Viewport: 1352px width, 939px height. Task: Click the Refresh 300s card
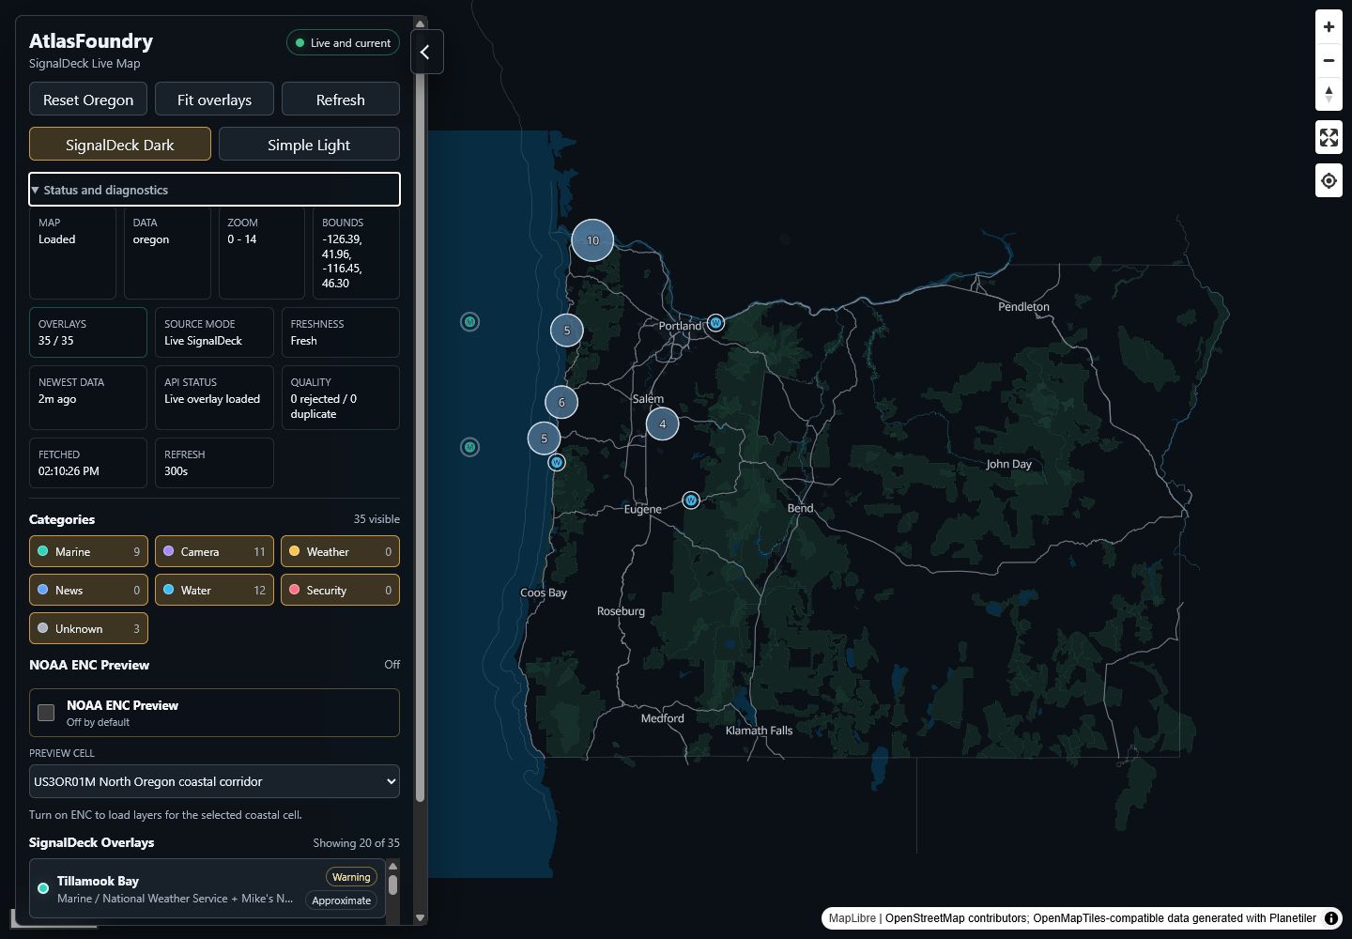pyautogui.click(x=214, y=463)
